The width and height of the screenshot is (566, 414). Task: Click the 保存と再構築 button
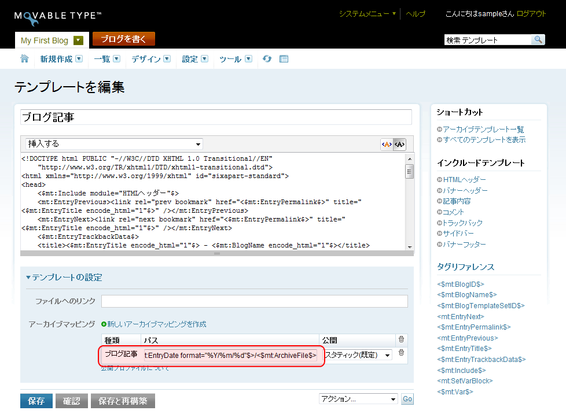click(x=123, y=401)
